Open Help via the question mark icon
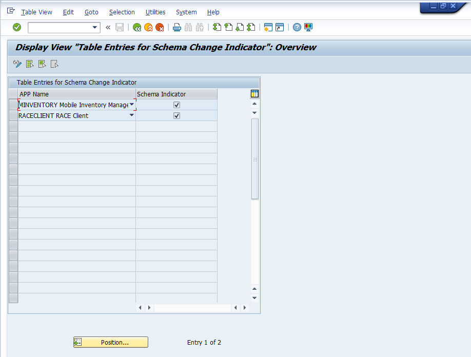The height and width of the screenshot is (357, 471). (x=297, y=27)
